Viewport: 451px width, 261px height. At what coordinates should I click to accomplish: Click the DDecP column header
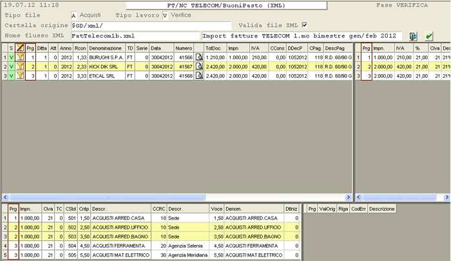[x=297, y=48]
